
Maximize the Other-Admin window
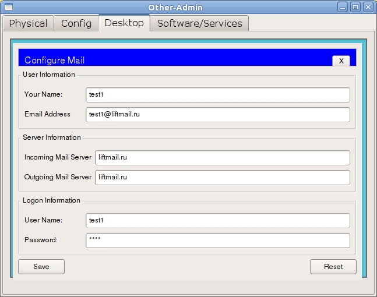355,7
